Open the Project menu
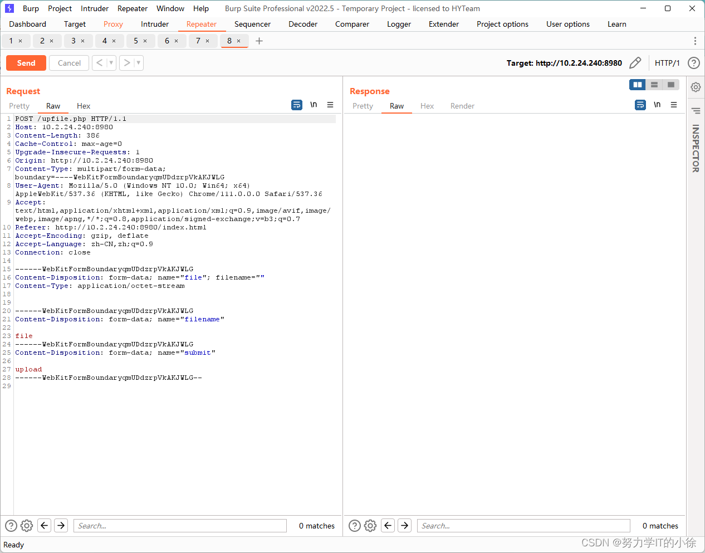705x553 pixels. tap(60, 8)
